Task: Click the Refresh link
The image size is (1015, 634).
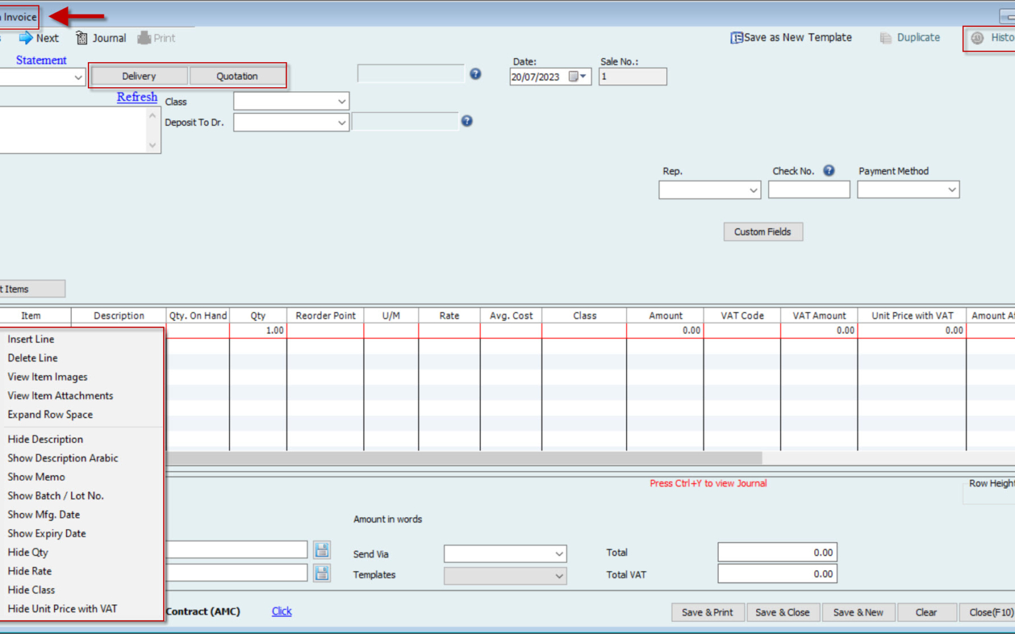Action: click(137, 97)
